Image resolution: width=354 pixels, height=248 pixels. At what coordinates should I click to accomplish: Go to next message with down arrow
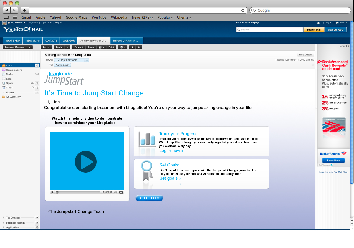click(x=139, y=47)
